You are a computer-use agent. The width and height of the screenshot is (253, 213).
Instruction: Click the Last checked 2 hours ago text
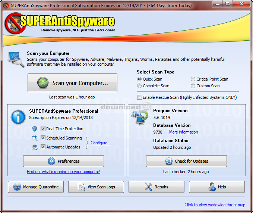pos(186,172)
